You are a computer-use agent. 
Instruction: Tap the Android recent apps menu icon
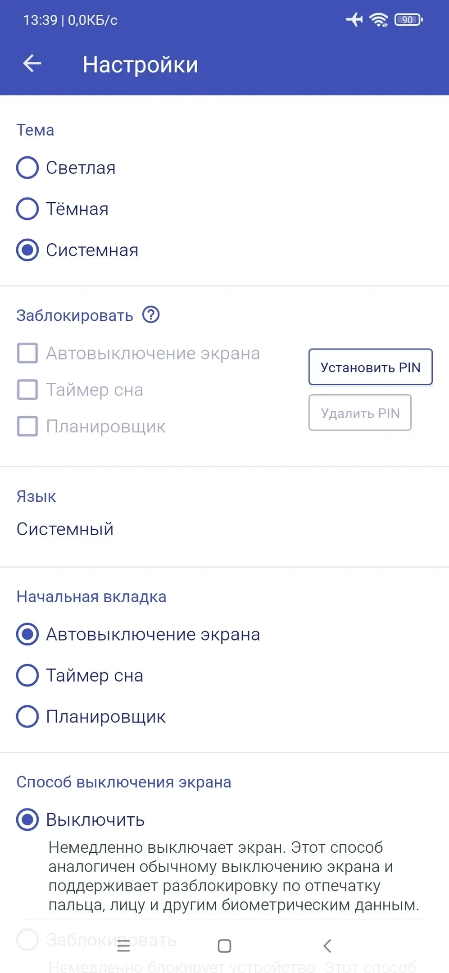pyautogui.click(x=123, y=946)
